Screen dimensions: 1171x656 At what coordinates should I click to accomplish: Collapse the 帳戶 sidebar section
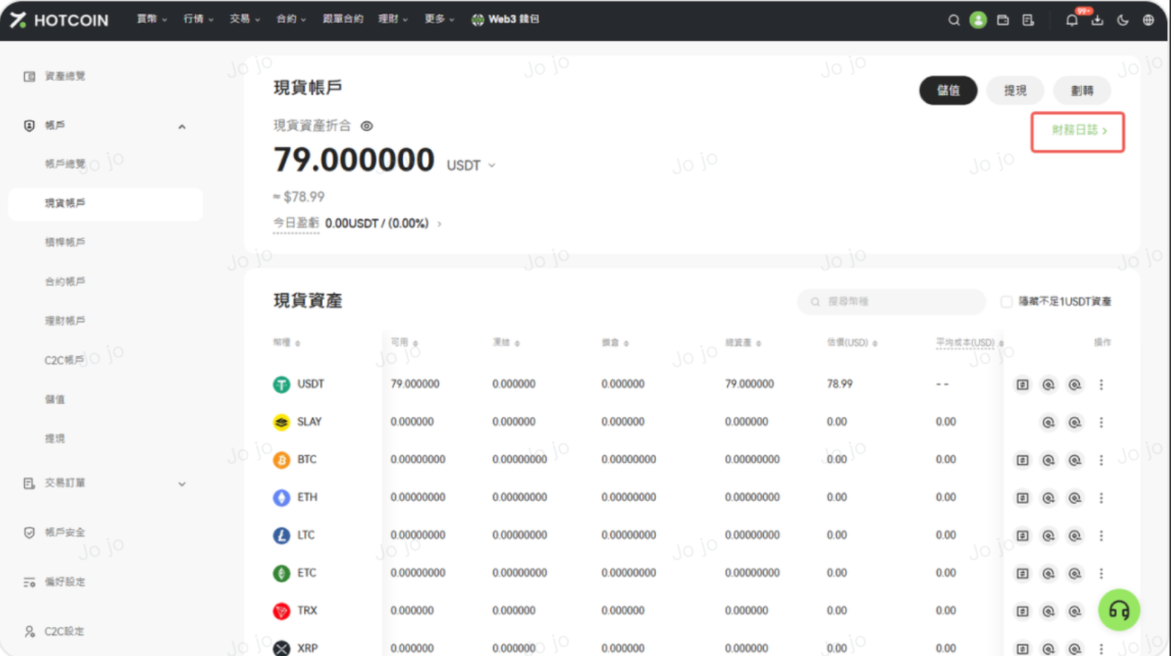(x=182, y=127)
